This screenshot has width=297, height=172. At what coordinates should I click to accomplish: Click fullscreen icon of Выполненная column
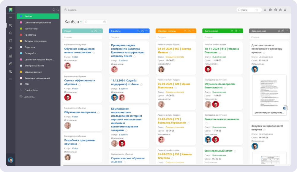tap(236, 31)
